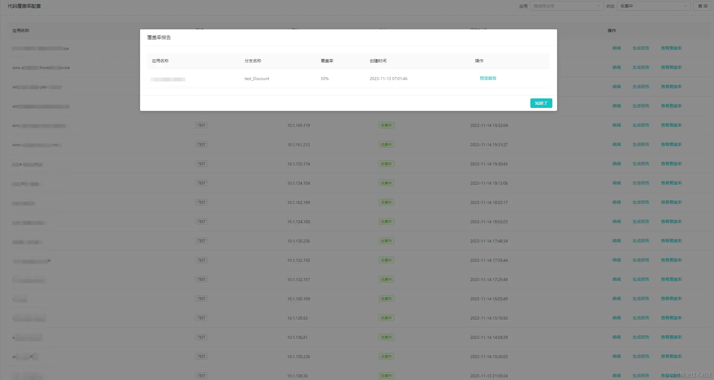
Task: Click 生成报告 in the 10.1.162.199 row
Action: (x=641, y=202)
